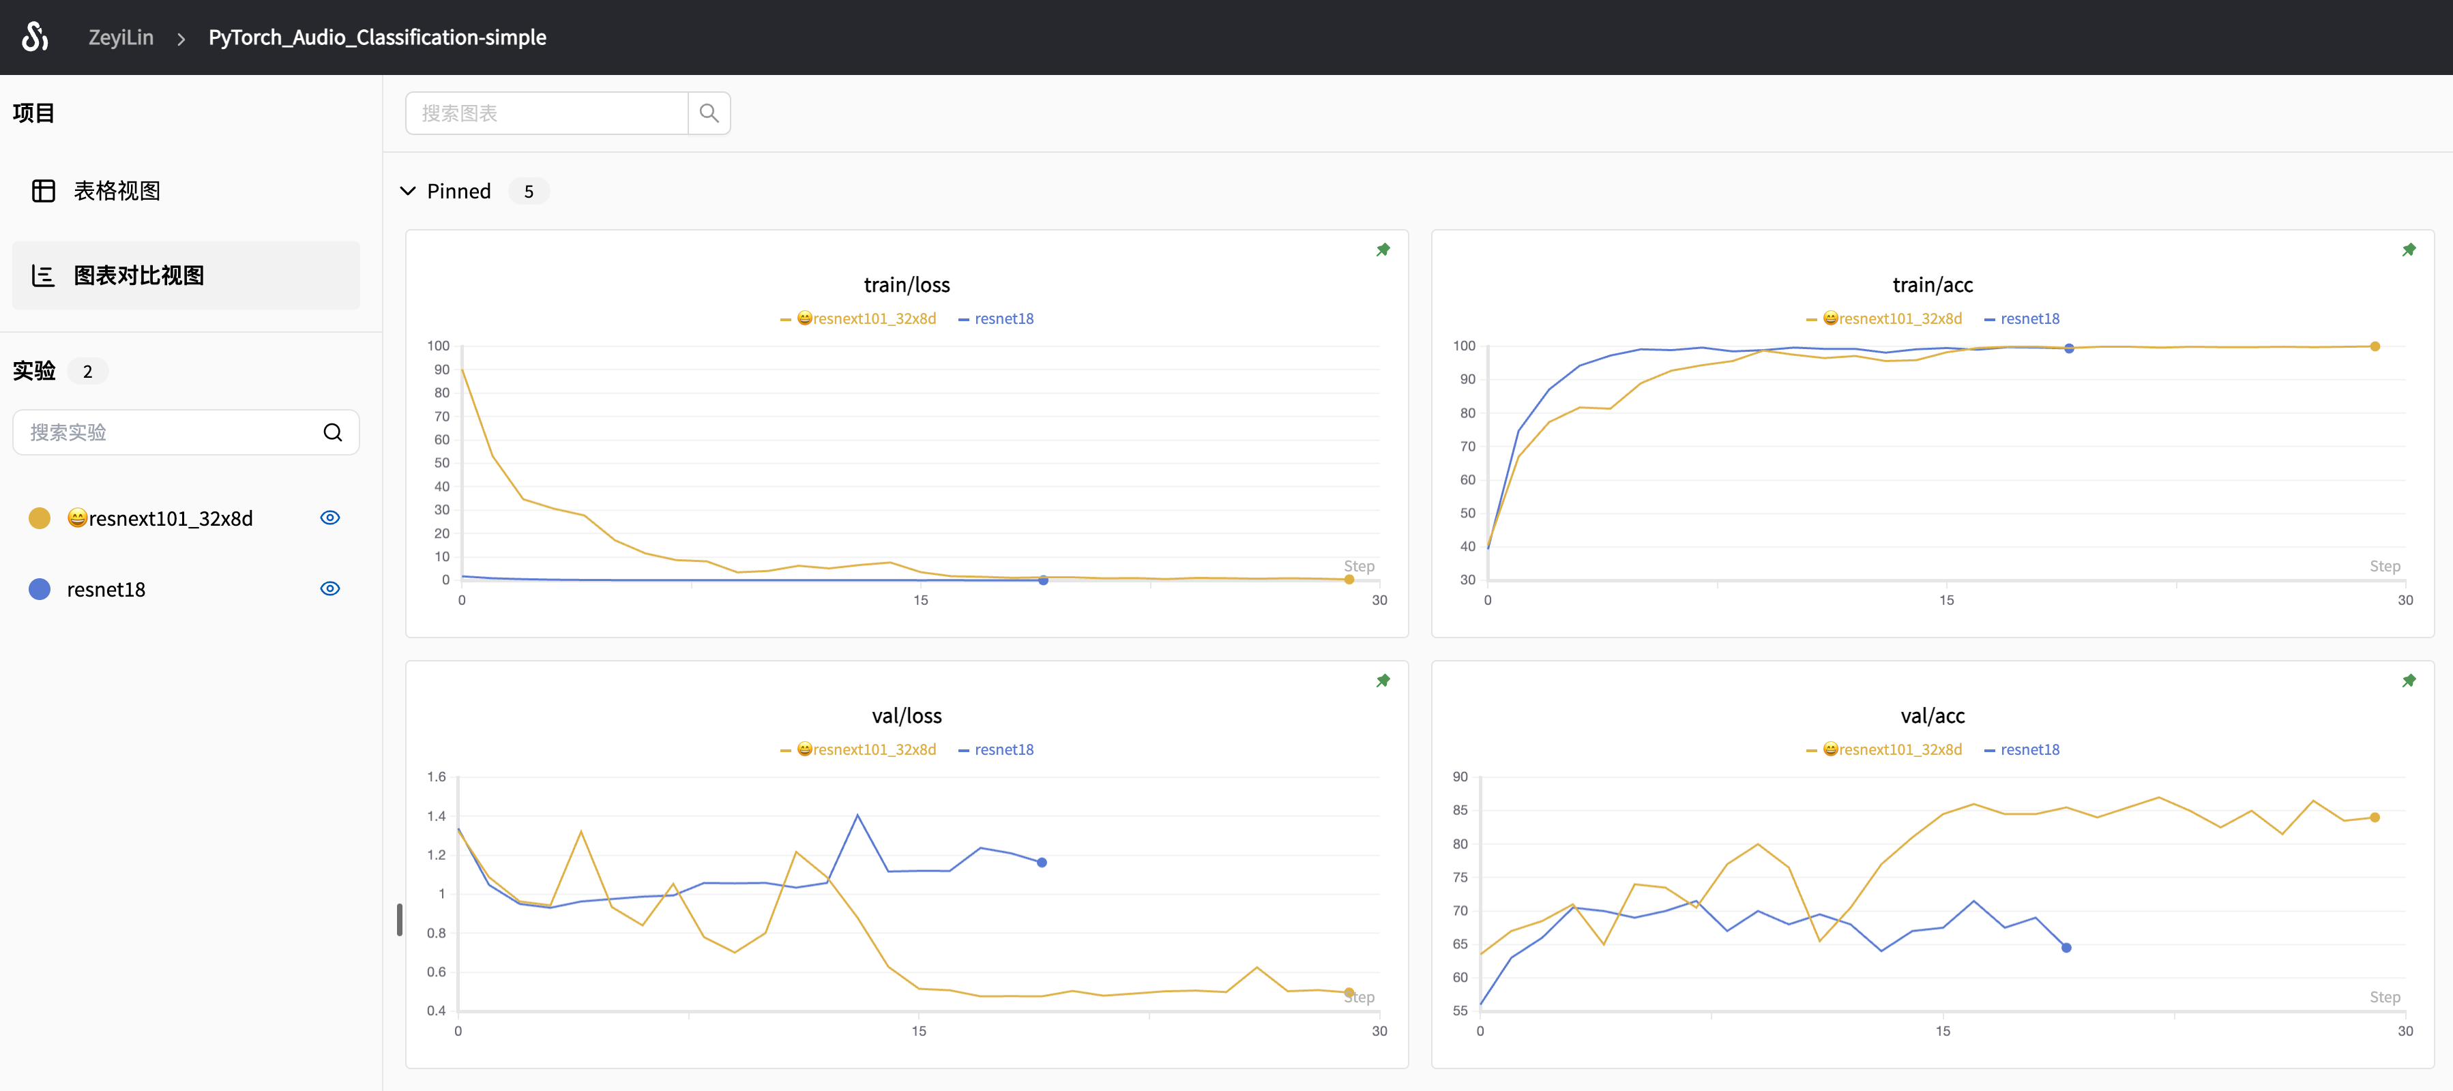The width and height of the screenshot is (2453, 1091).
Task: Toggle resnext101_32x8d legend in train/loss chart
Action: [858, 319]
